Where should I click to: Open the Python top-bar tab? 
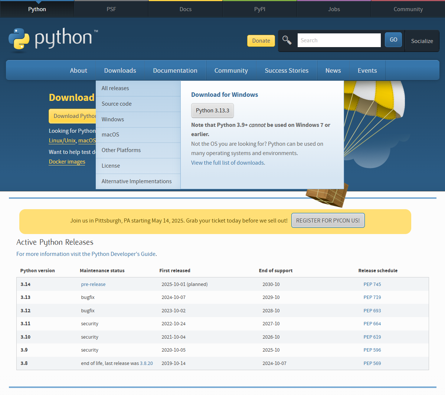37,9
